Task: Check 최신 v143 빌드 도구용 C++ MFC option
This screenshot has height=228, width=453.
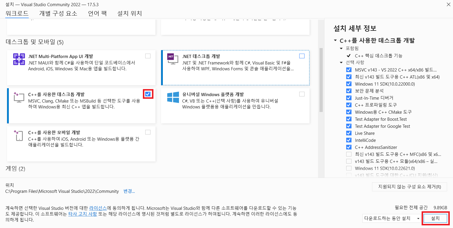Action: [349, 154]
